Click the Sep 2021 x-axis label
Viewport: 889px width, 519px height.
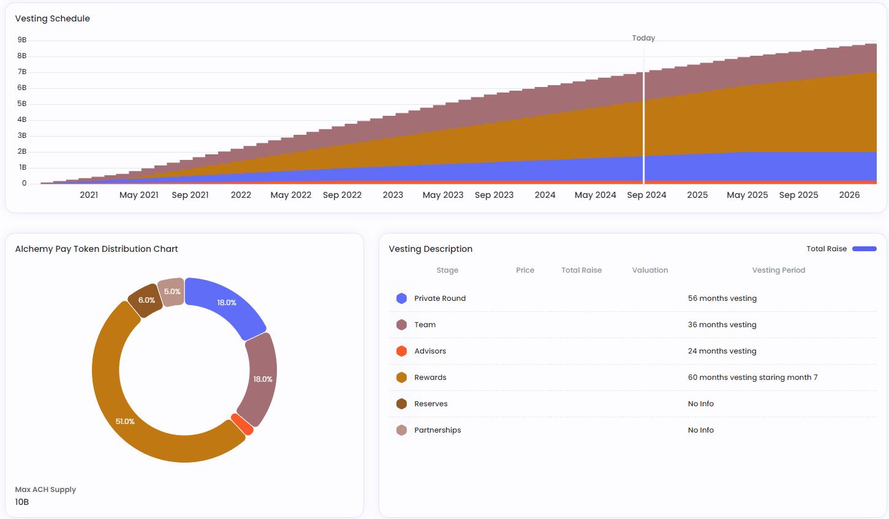pos(190,195)
